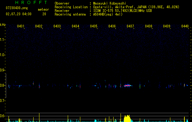Click the 0435 time marker
192x122 pixels.
(94, 26)
